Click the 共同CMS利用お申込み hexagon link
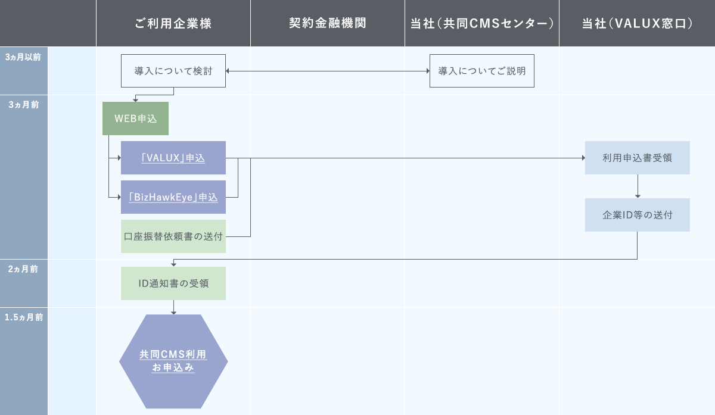The width and height of the screenshot is (715, 415). tap(173, 361)
